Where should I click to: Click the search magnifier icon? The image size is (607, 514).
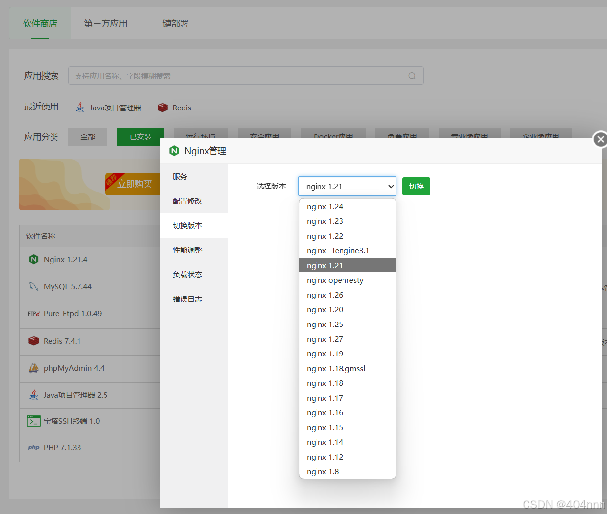click(x=412, y=76)
